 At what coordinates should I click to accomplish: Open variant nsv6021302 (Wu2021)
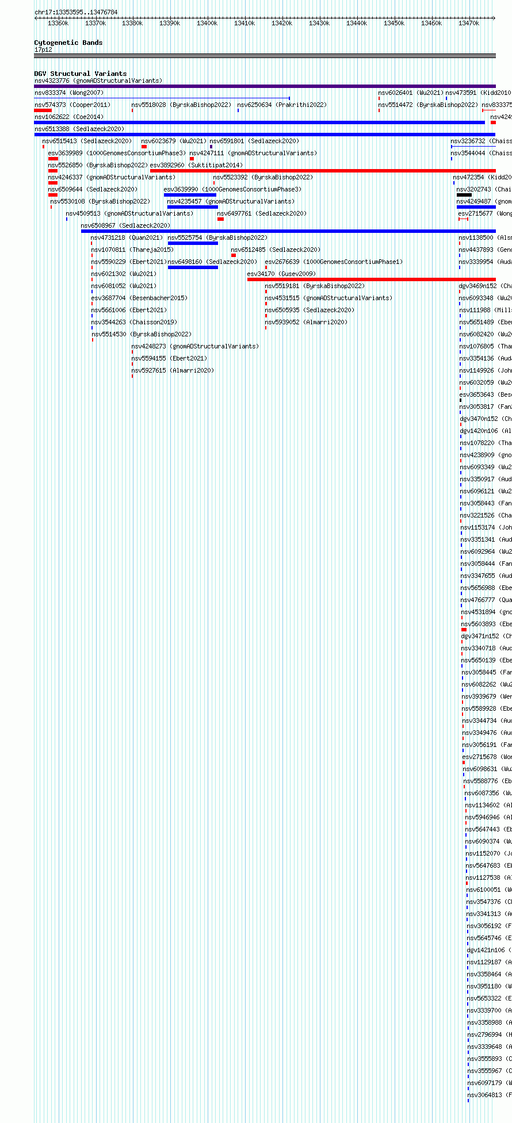tap(124, 274)
